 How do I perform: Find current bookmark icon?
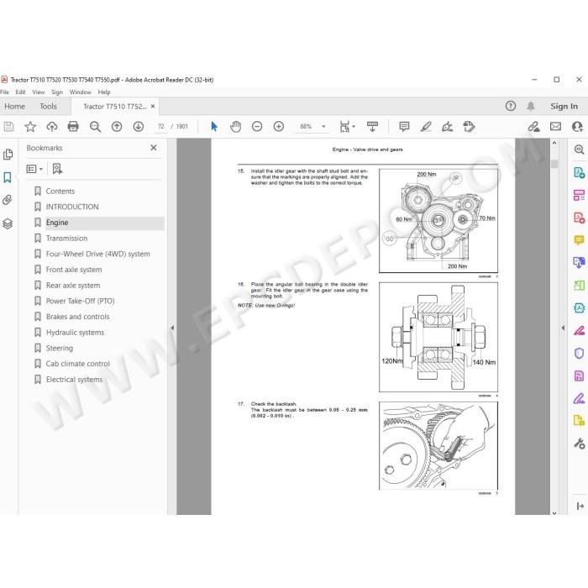pyautogui.click(x=57, y=169)
